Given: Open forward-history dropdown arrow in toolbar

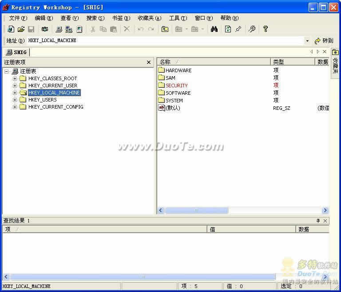Looking at the screenshot, I should coord(202,29).
